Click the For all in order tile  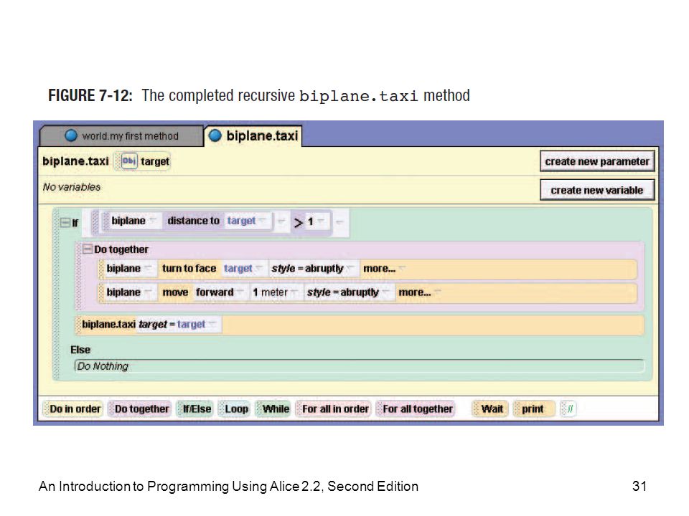pos(333,409)
